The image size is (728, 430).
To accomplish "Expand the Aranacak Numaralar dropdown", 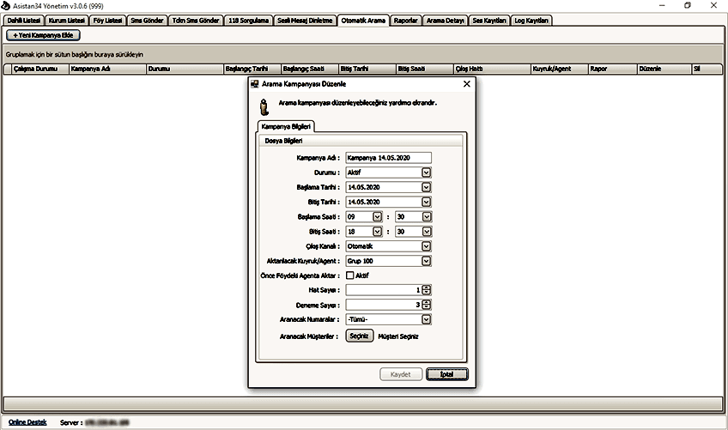I will (x=426, y=320).
